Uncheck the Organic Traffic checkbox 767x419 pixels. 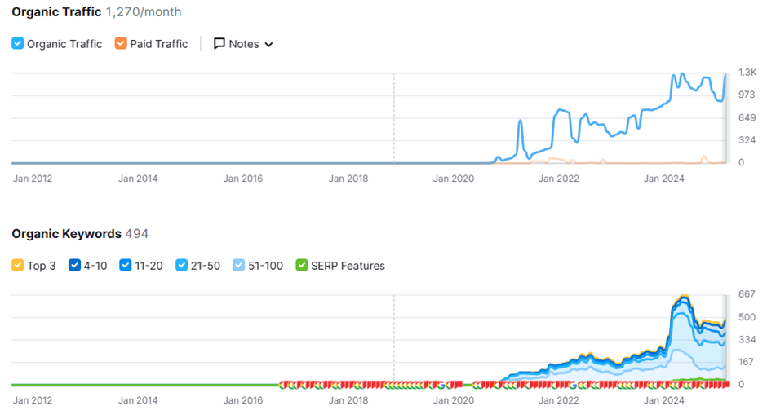pos(18,44)
